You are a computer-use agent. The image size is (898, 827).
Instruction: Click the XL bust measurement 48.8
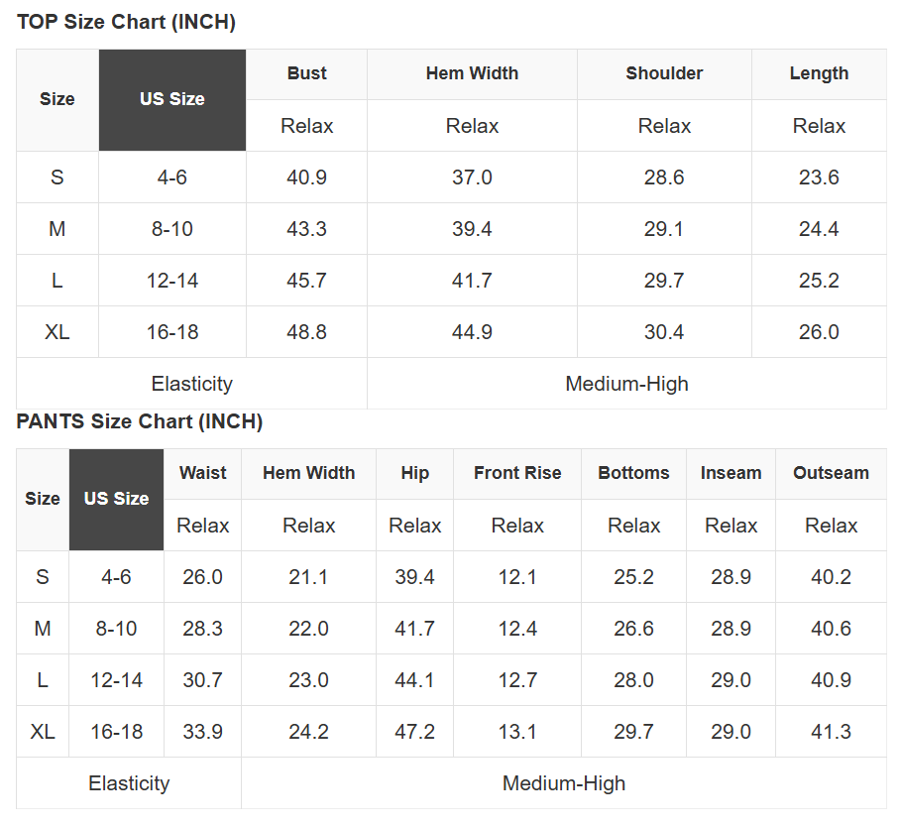[x=306, y=332]
